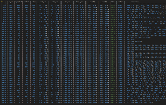
Task: Select time value 15:42
Action: tap(113, 45)
